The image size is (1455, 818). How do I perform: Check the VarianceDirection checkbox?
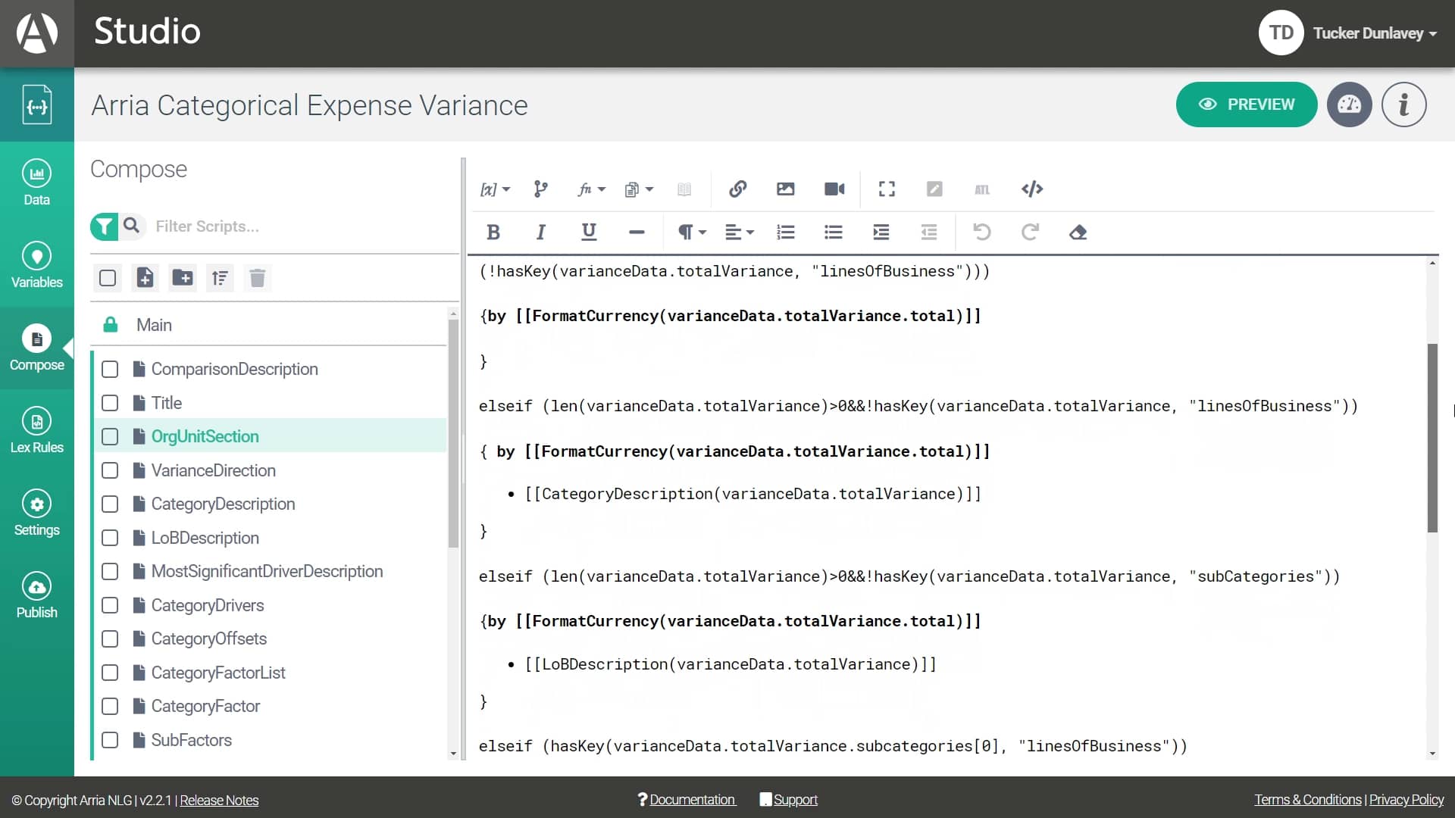(110, 470)
